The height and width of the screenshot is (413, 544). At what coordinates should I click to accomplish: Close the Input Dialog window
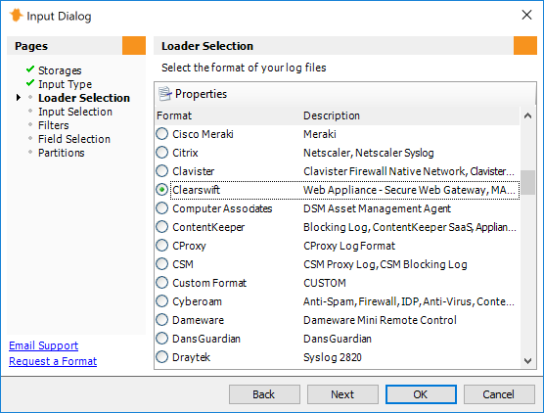pos(526,15)
